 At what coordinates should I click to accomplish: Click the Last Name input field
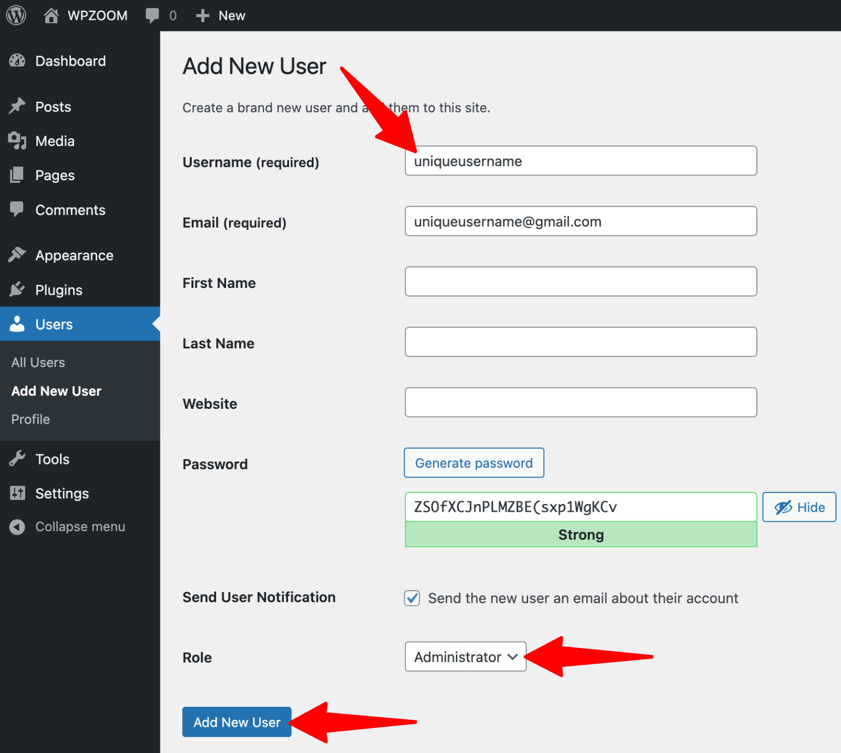[x=581, y=342]
